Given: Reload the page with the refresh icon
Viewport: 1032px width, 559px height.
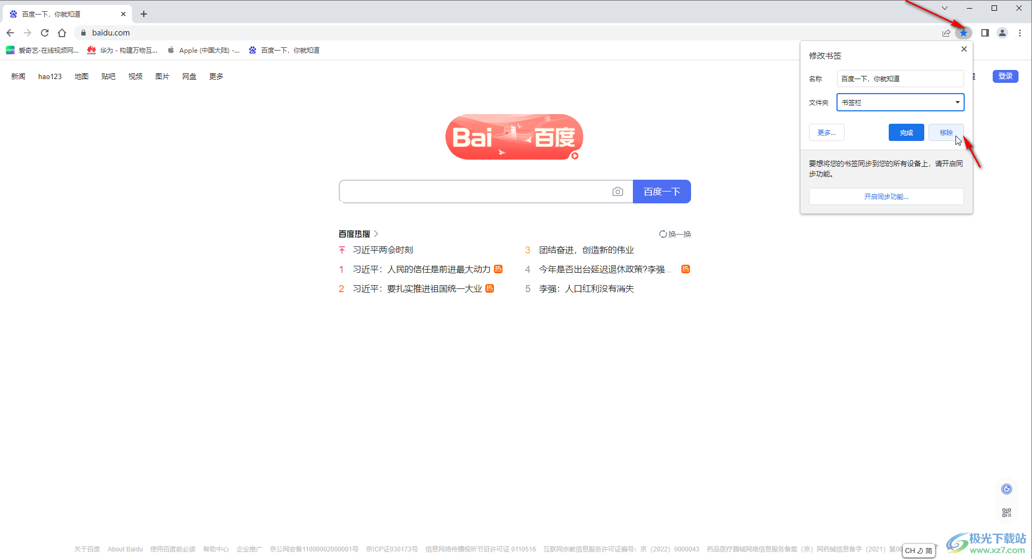Looking at the screenshot, I should click(45, 33).
